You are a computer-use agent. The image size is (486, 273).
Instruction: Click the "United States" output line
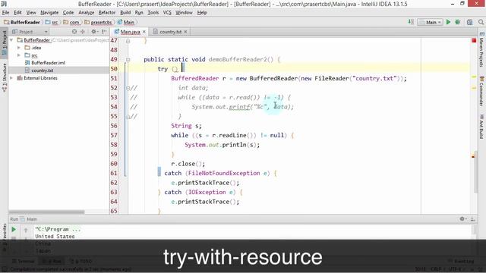(x=55, y=237)
